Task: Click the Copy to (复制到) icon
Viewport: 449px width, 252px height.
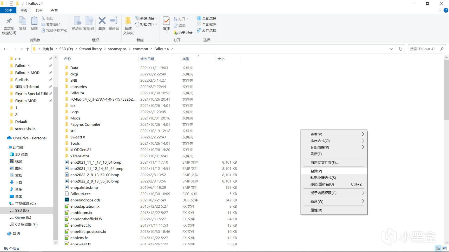Action: (89, 21)
